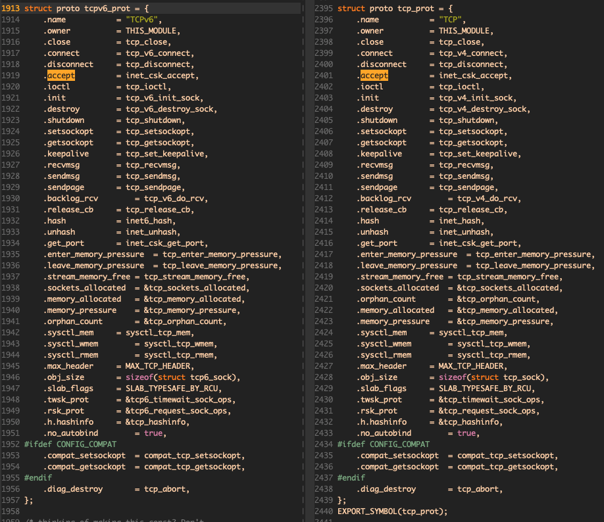Click #ifdef CONFIG_COMPAT in left pane
Image resolution: width=604 pixels, height=522 pixels.
61,444
